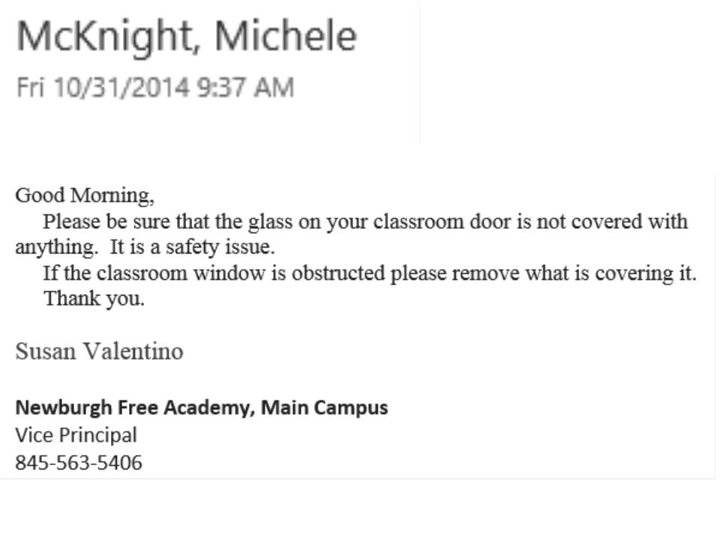The image size is (720, 540).
Task: Click the sentence 'It is a safety issue'
Action: click(193, 247)
